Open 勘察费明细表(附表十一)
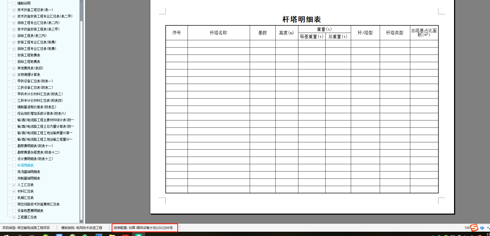The image size is (490, 236). (x=35, y=146)
